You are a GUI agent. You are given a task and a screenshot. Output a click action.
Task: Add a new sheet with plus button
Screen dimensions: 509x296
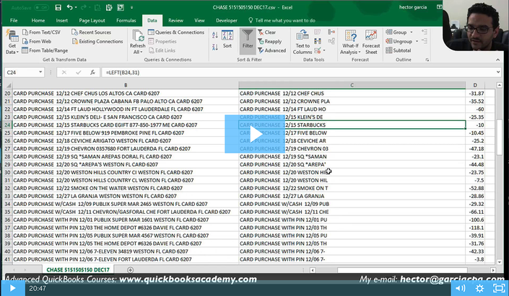130,270
